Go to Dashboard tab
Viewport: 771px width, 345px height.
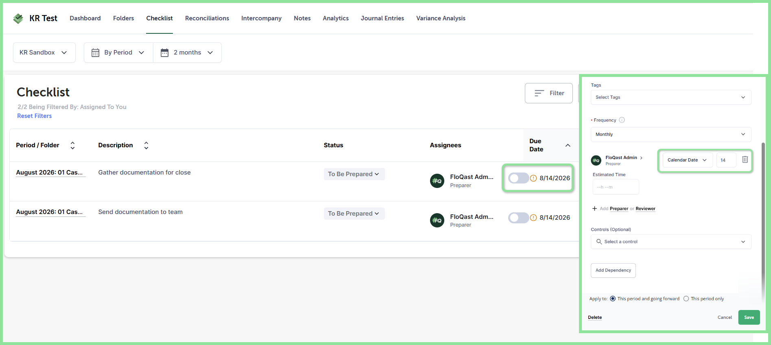click(85, 18)
